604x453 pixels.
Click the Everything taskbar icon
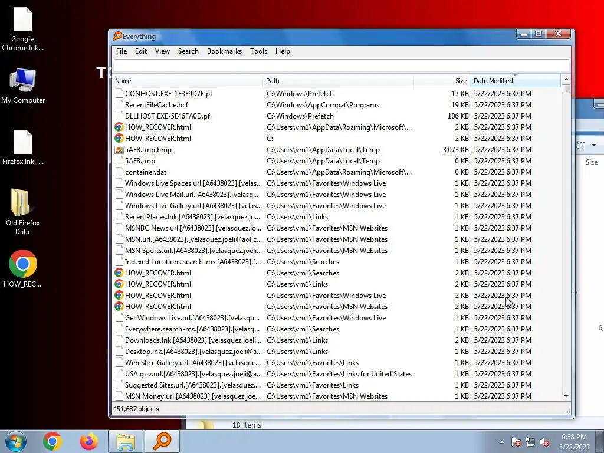162,441
